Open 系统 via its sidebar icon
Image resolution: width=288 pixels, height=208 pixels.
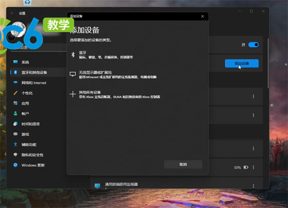click(15, 62)
